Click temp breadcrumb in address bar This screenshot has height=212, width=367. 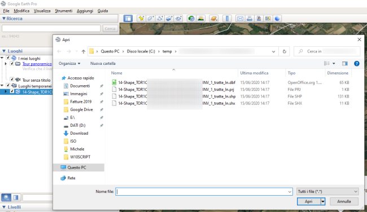click(167, 51)
